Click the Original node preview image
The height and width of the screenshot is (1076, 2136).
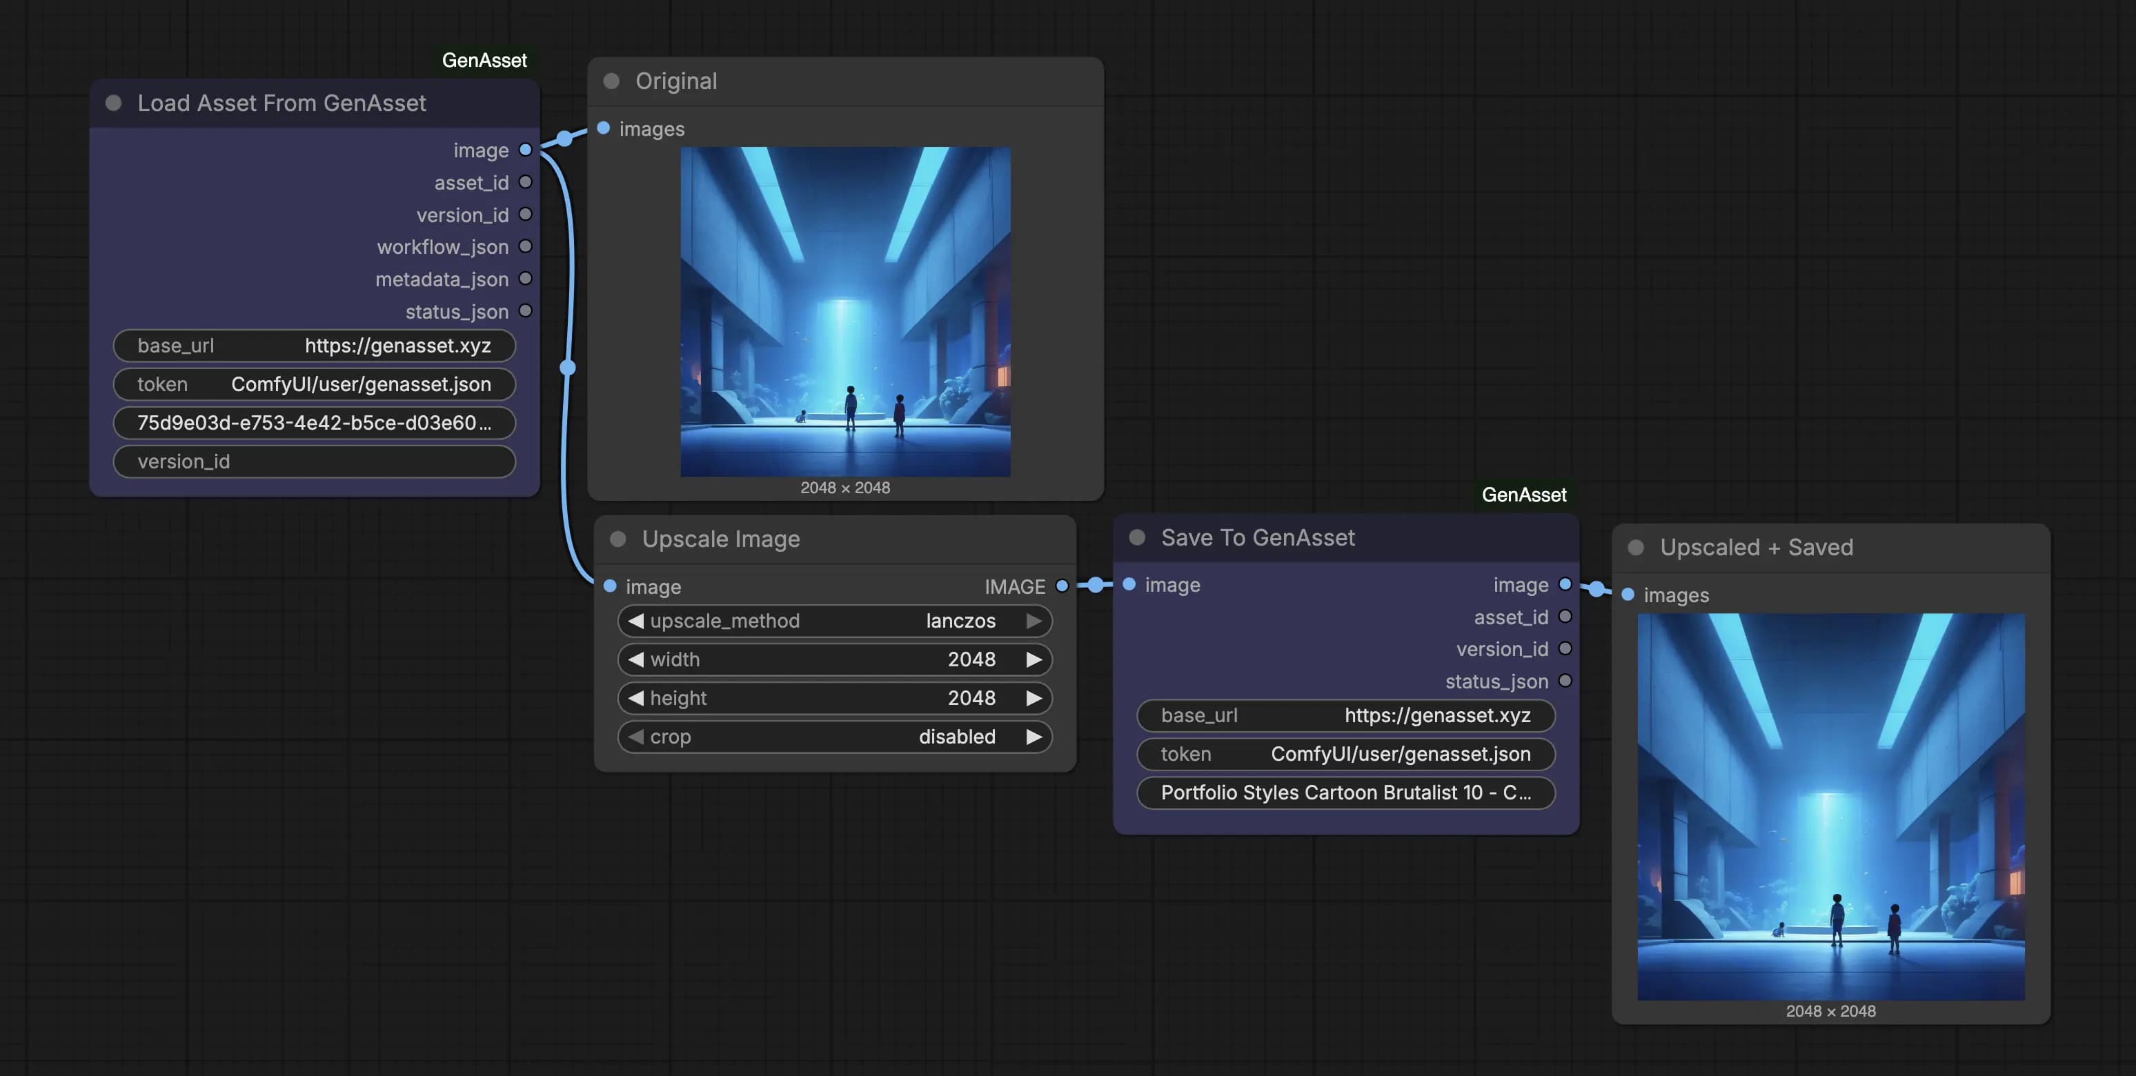pyautogui.click(x=845, y=312)
